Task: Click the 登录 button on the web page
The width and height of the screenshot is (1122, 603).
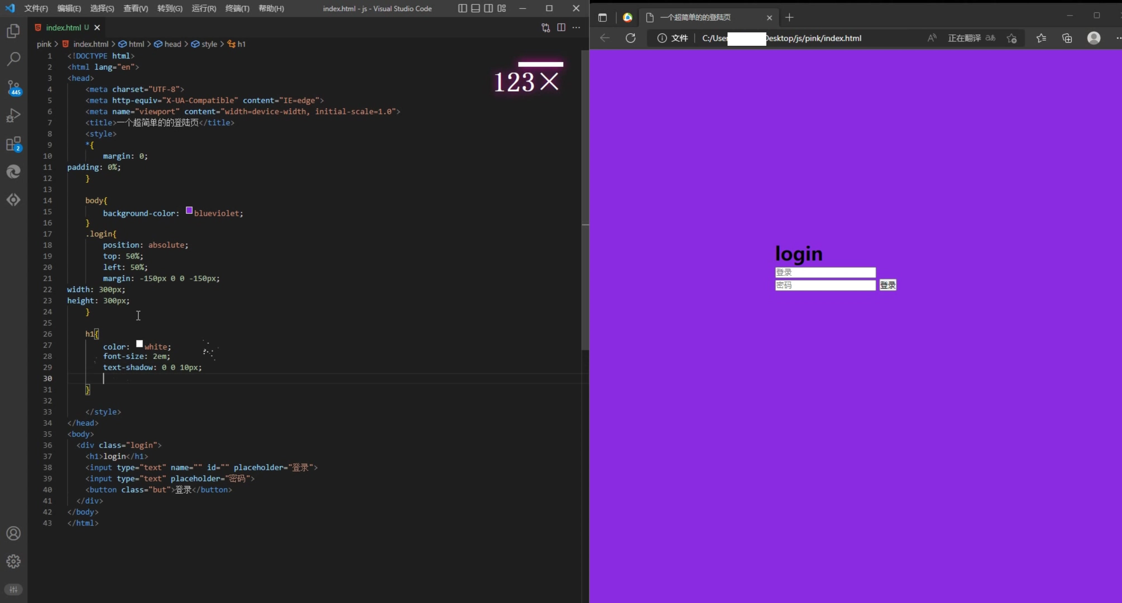Action: click(x=888, y=285)
